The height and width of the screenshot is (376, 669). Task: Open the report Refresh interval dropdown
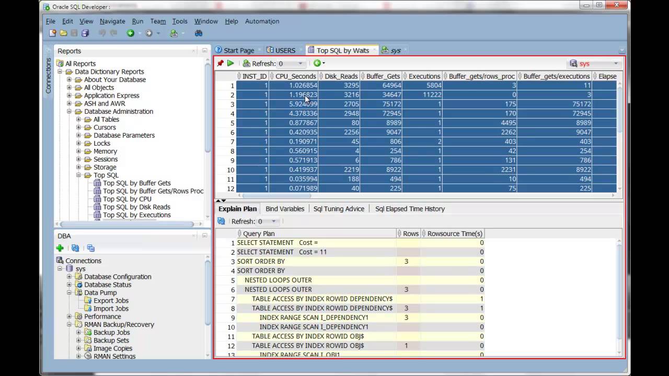(300, 64)
